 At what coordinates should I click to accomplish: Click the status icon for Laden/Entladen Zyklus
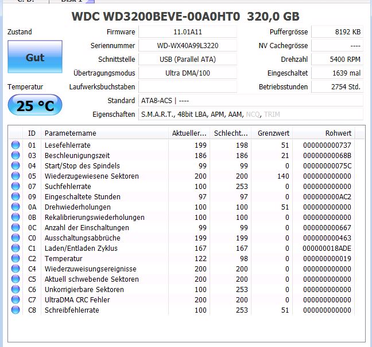tap(15, 248)
